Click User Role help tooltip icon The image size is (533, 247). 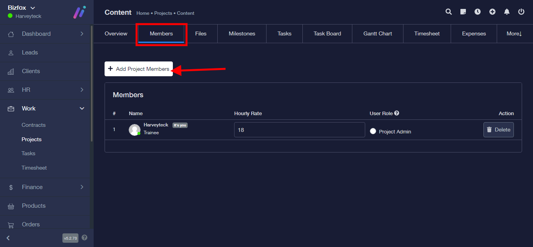point(397,113)
